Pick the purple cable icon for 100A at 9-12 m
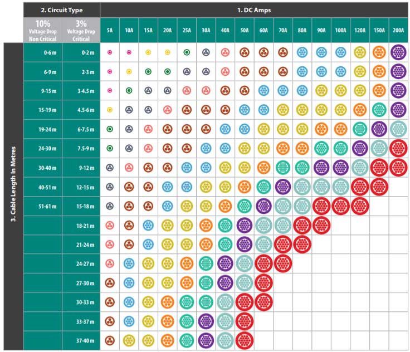 341,168
